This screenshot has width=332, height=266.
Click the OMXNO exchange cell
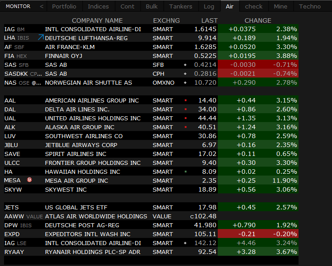[x=163, y=83]
